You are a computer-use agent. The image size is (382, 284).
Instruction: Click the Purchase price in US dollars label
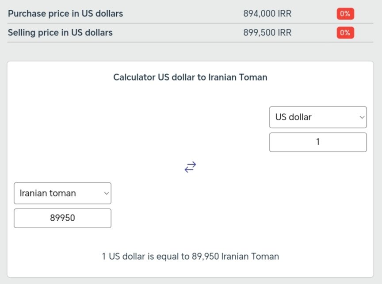pos(65,14)
